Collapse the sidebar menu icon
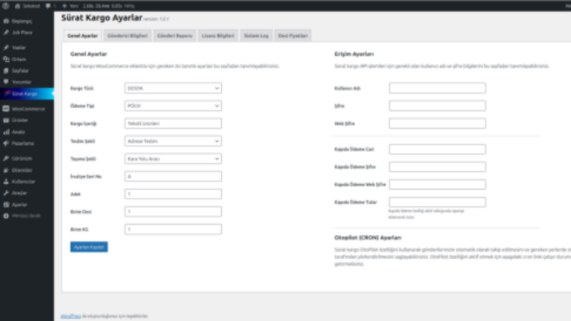Screen dimensions: 571x321 pyautogui.click(x=7, y=216)
